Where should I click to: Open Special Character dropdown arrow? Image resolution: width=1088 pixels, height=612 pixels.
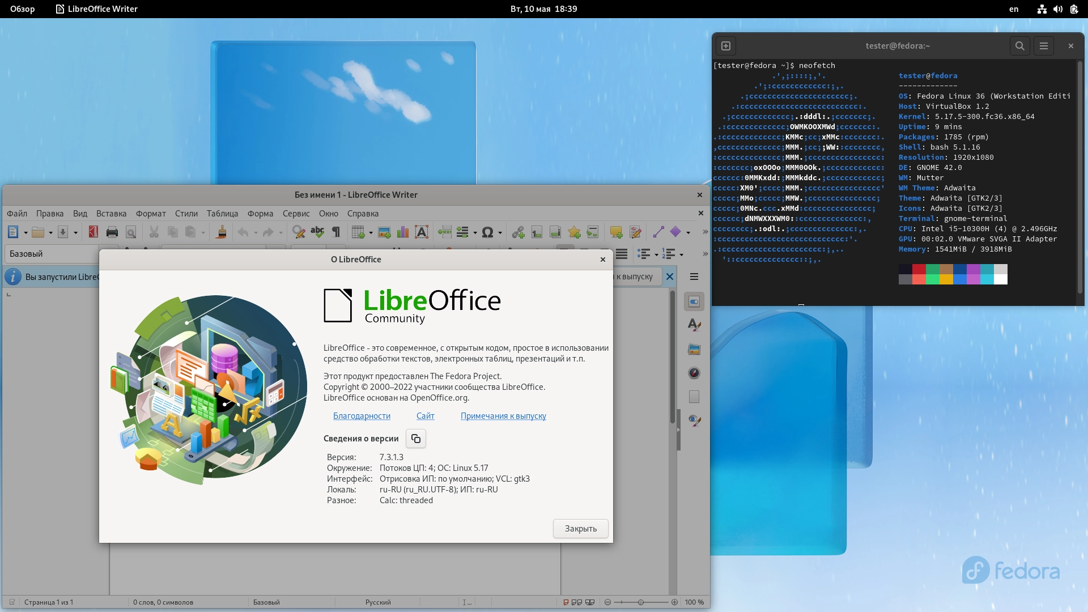pos(500,233)
